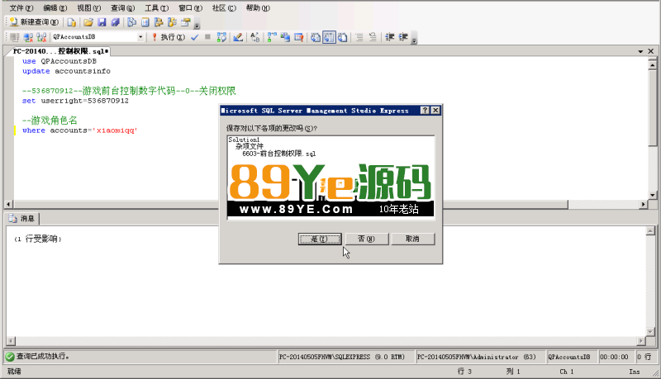The width and height of the screenshot is (661, 379).
Task: Select the Results to Text icon
Action: (316, 37)
